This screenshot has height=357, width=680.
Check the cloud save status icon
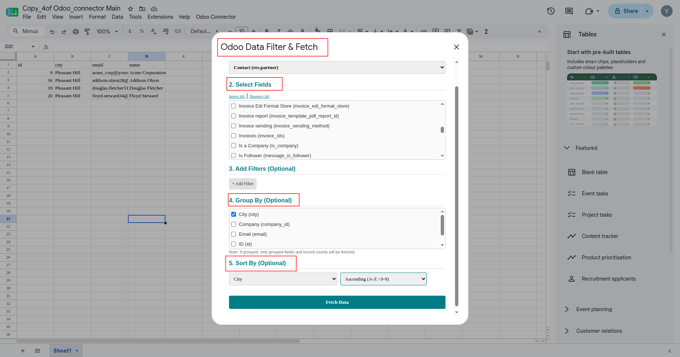pos(154,8)
